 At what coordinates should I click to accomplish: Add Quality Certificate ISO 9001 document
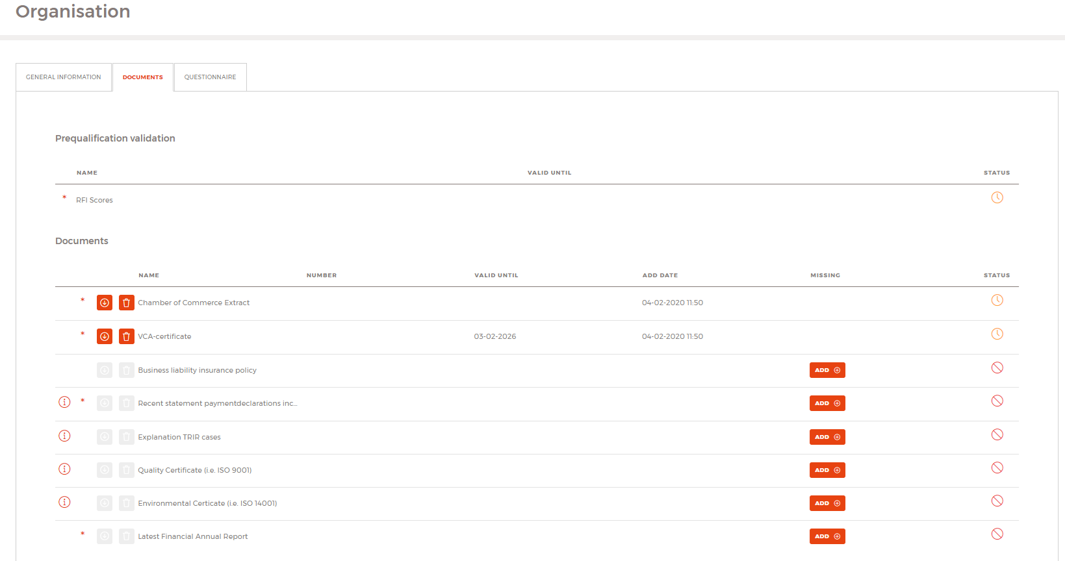(x=827, y=470)
